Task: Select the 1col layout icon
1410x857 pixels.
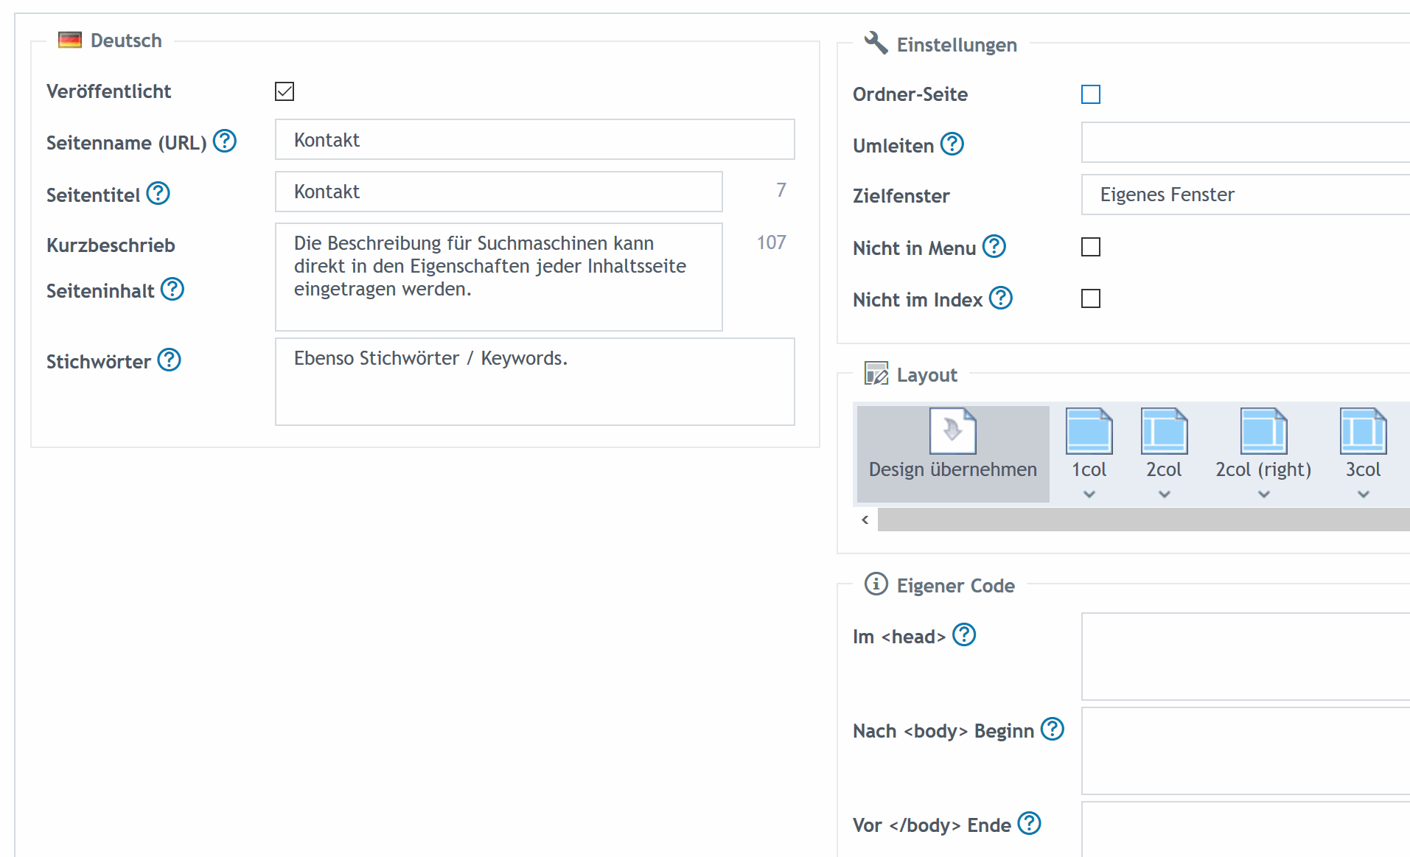Action: click(1089, 431)
